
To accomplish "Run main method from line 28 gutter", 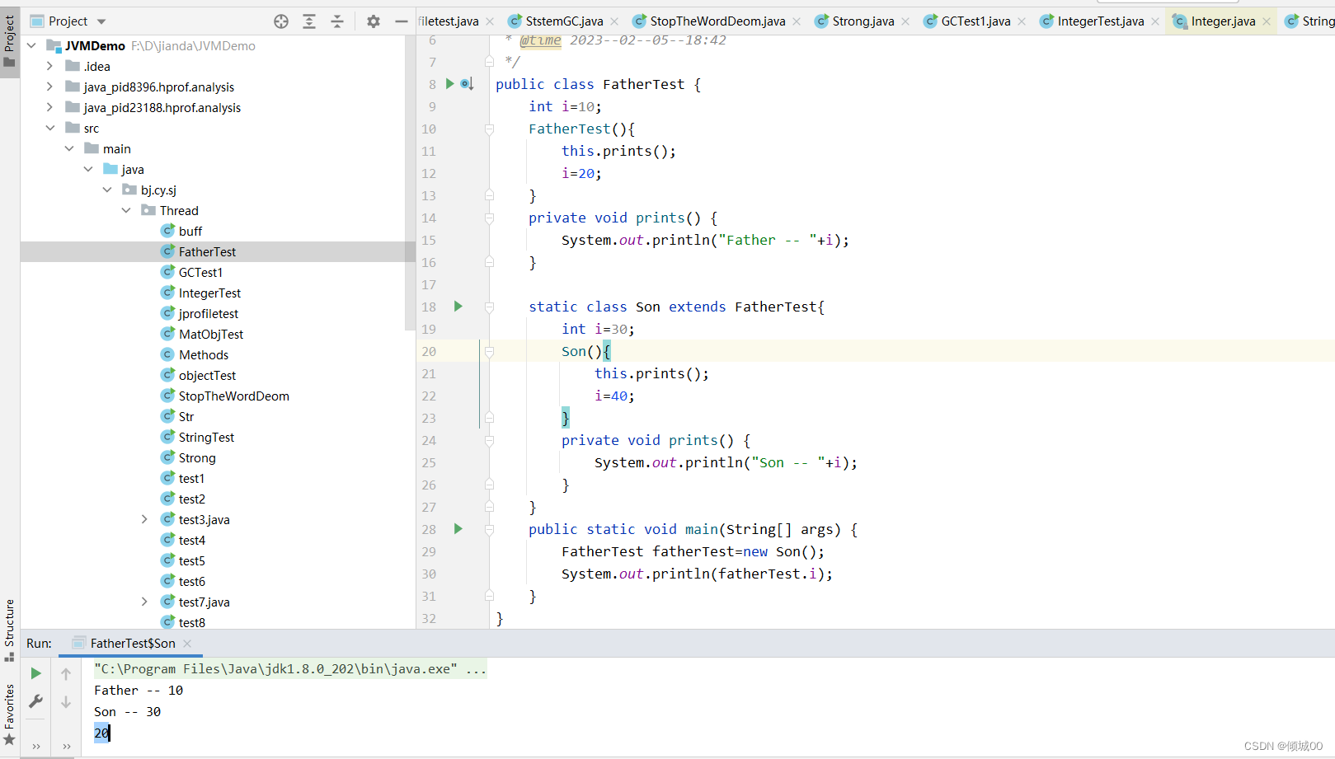I will coord(458,528).
